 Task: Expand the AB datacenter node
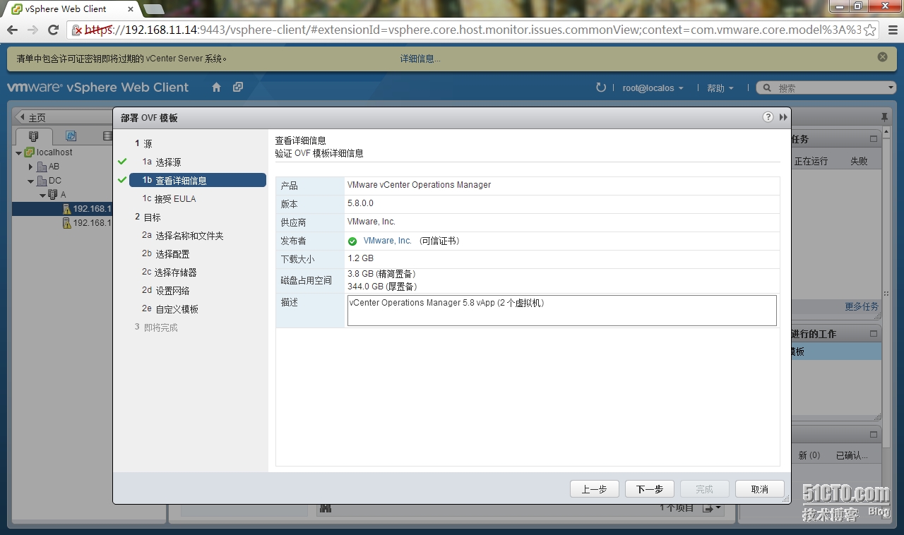(30, 167)
